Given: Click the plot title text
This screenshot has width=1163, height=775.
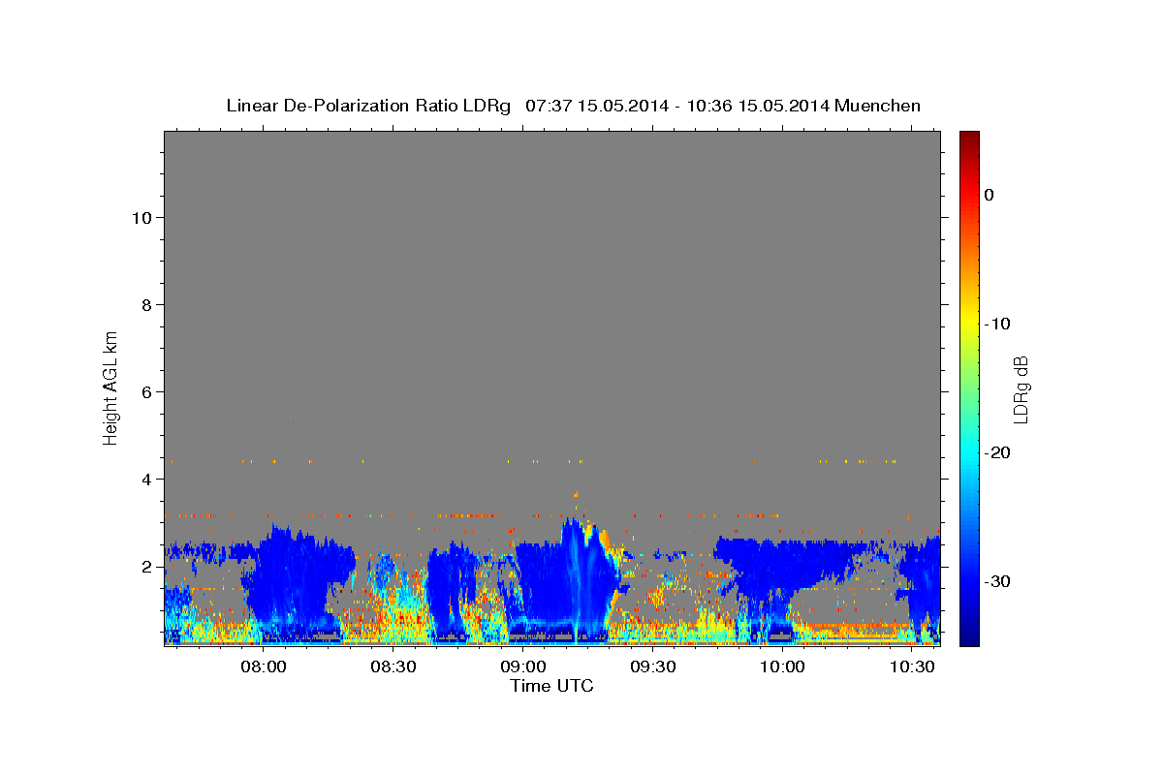Looking at the screenshot, I should click(573, 106).
